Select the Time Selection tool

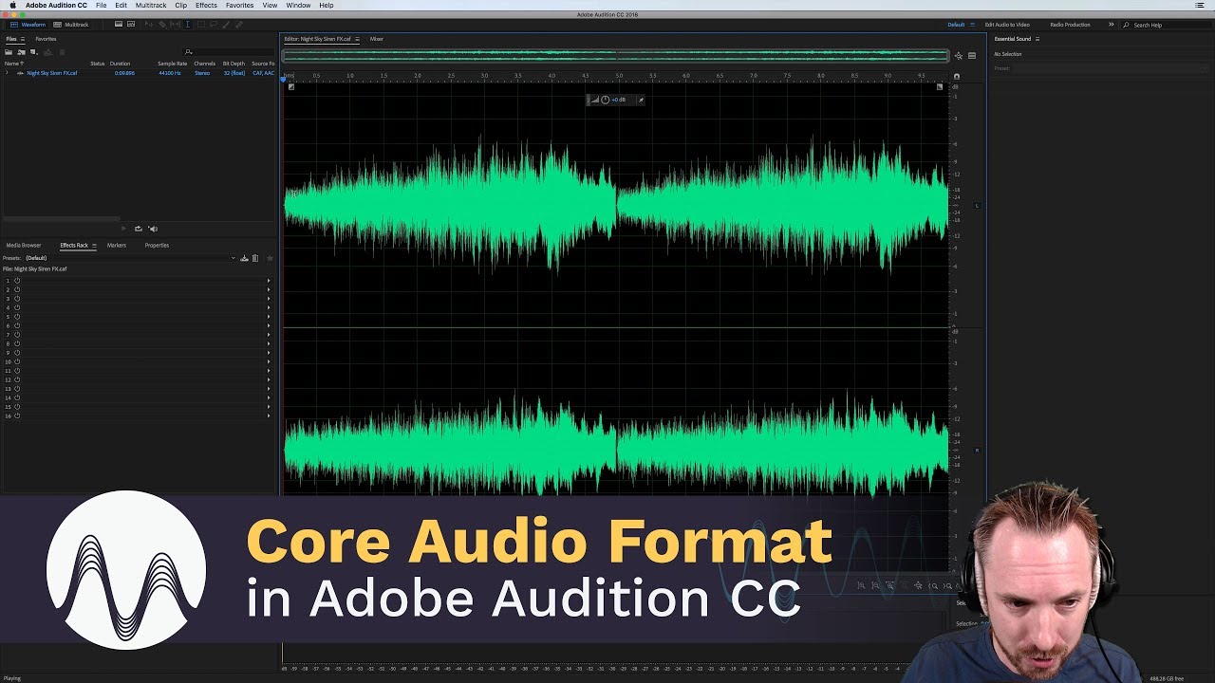pos(188,25)
